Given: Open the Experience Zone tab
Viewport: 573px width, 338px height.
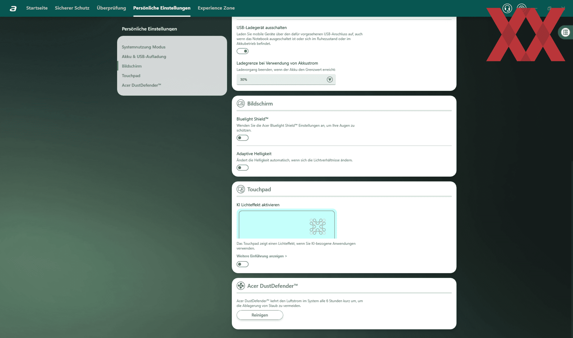Looking at the screenshot, I should 216,8.
